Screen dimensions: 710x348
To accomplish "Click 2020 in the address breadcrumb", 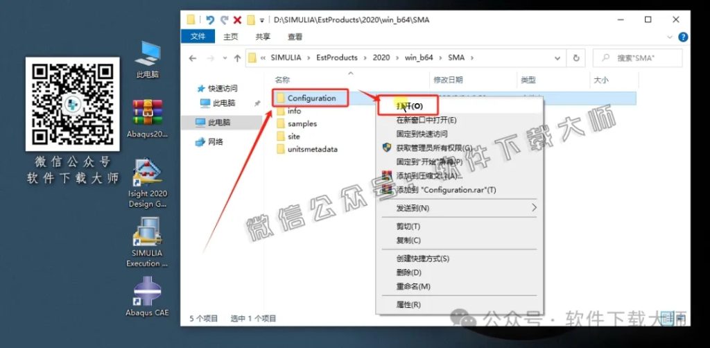I will click(x=381, y=58).
